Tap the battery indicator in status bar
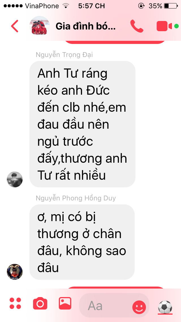Viewport: 181px width, 322px height. tap(171, 6)
